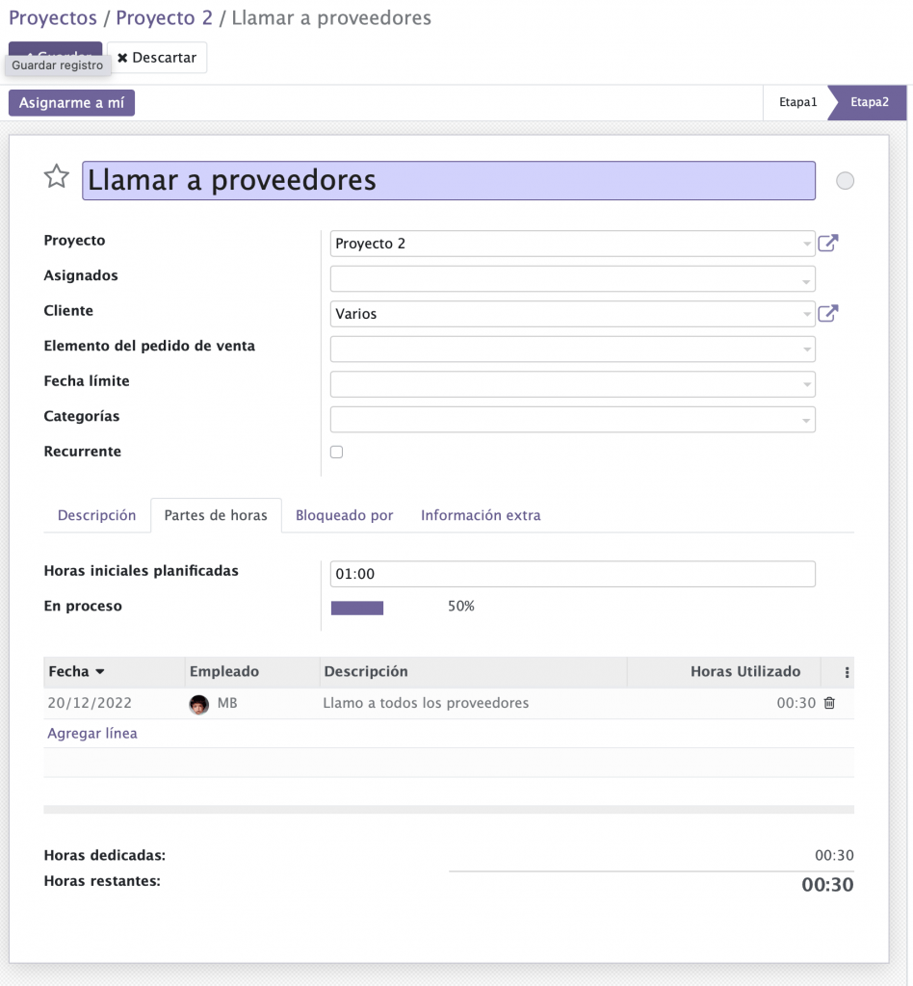913x986 pixels.
Task: Enable the Recurrente checkbox
Action: [x=336, y=452]
